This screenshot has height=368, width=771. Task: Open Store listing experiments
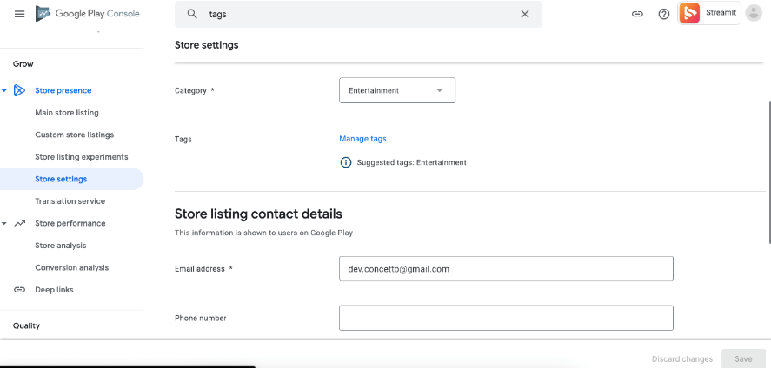point(81,157)
